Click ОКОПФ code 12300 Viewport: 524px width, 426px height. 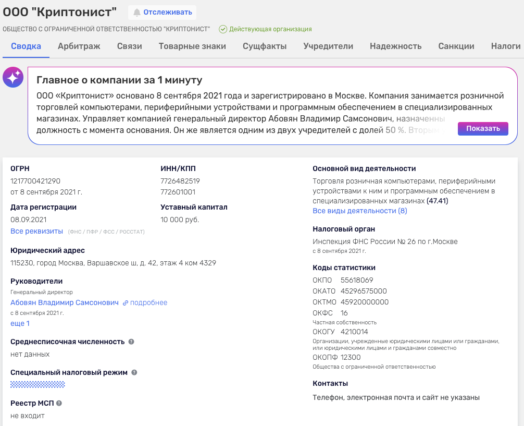pos(351,357)
